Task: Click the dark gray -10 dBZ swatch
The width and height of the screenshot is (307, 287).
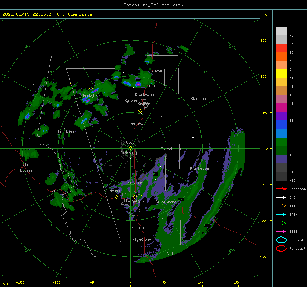Action: click(x=281, y=176)
